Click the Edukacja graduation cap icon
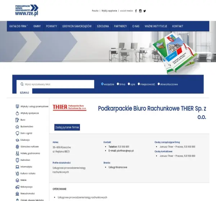 point(17,140)
